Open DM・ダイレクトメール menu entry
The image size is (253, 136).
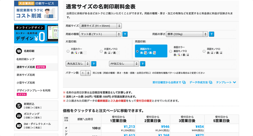[x=36, y=126]
